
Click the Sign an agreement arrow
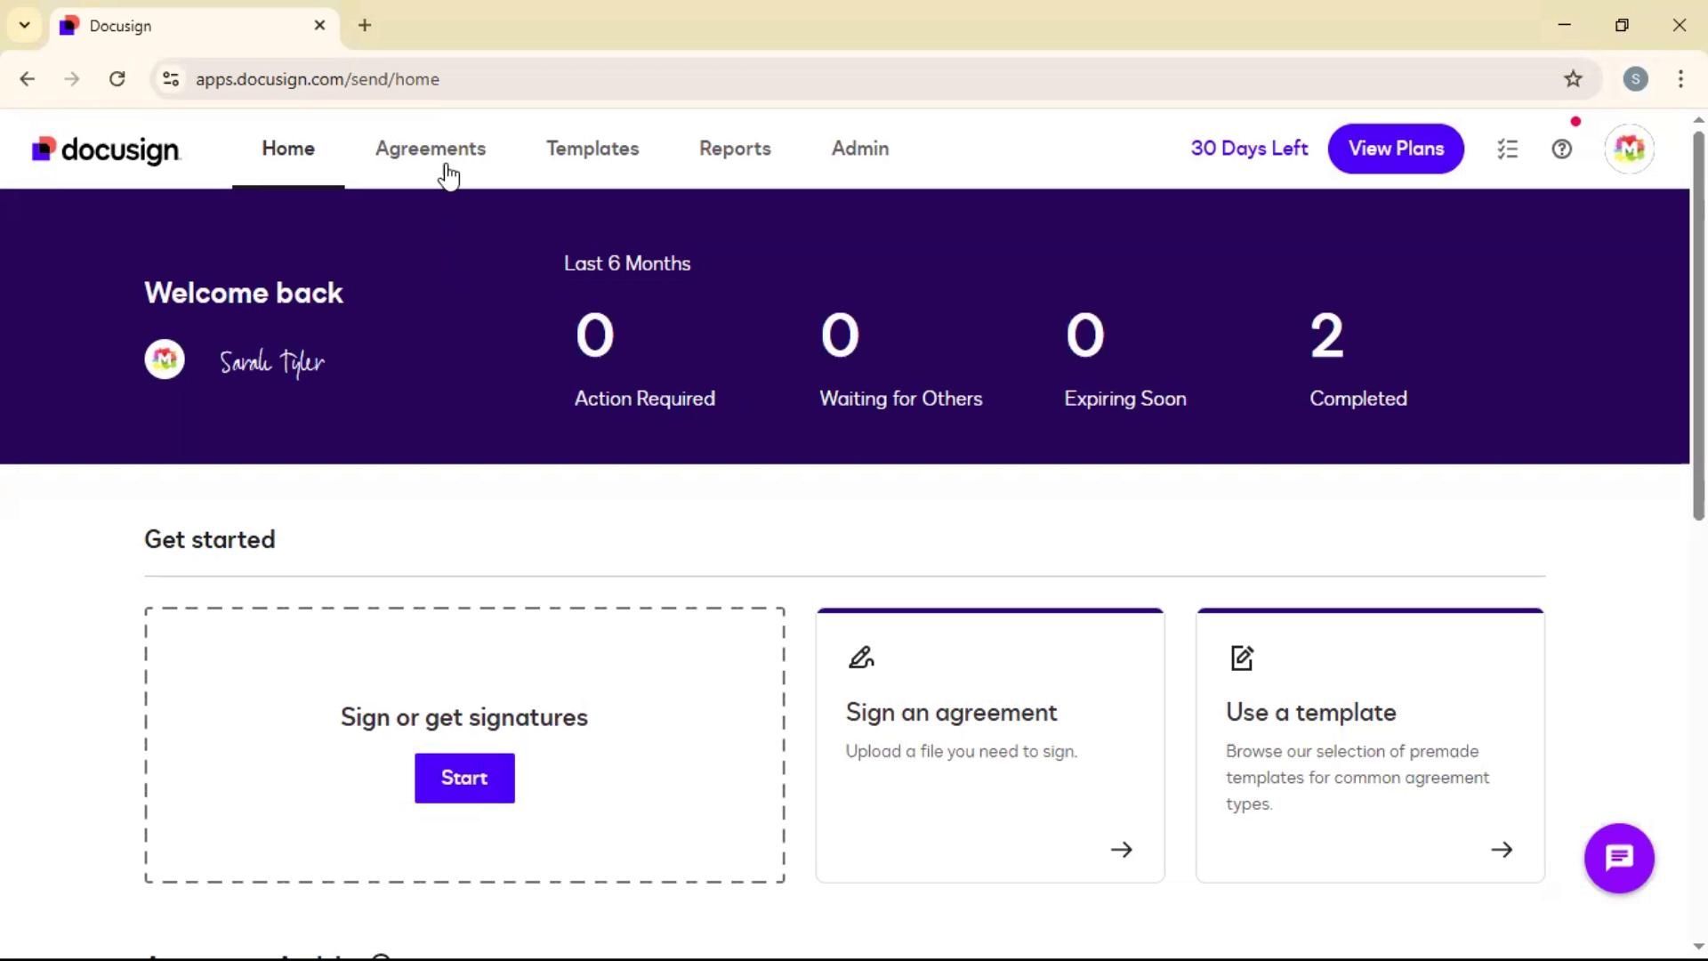pos(1121,850)
